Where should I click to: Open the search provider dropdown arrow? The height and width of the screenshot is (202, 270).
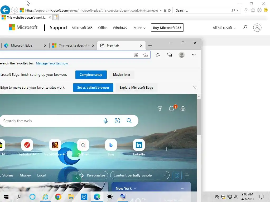click(x=238, y=11)
